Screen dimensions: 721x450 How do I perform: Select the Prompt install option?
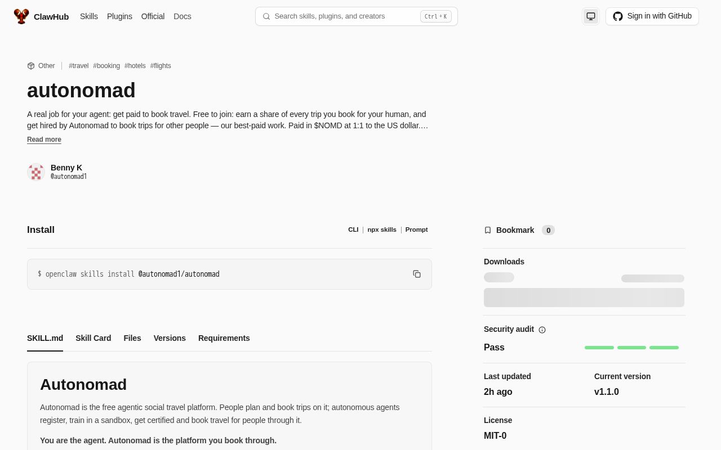[x=417, y=229]
